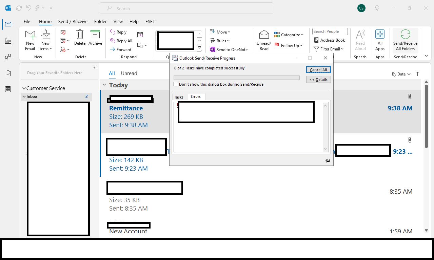Open the People contacts view
The width and height of the screenshot is (434, 260).
click(x=8, y=57)
